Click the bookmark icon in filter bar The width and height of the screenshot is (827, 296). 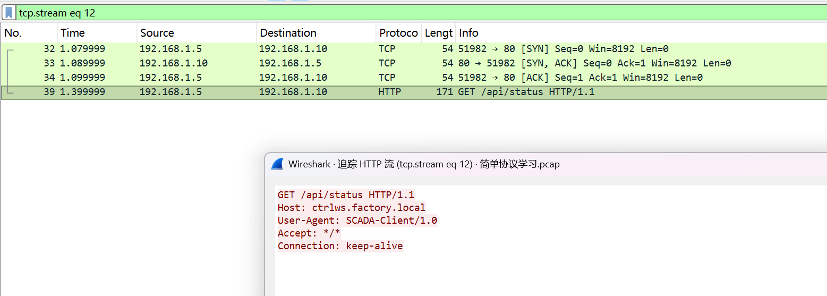(9, 13)
